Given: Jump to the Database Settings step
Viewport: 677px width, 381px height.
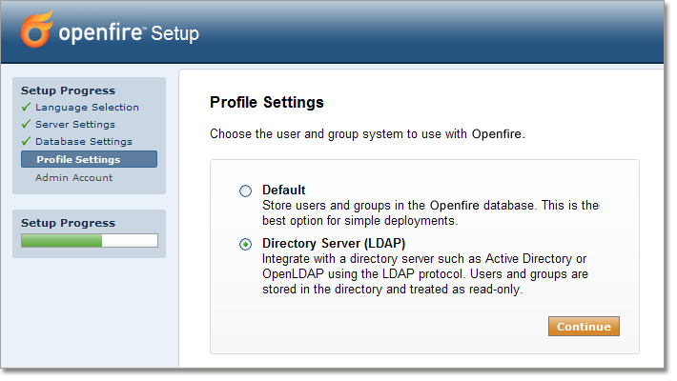Looking at the screenshot, I should [84, 142].
